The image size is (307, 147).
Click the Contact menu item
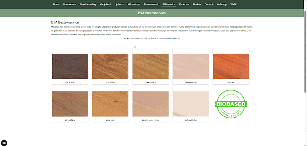[209, 4]
